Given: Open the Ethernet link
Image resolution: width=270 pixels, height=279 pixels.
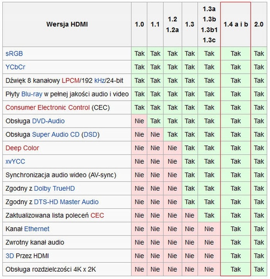Looking at the screenshot, I should point(37,229).
